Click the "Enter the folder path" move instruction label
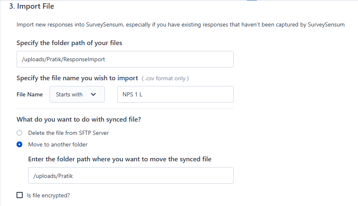This screenshot has width=358, height=206. 119,159
